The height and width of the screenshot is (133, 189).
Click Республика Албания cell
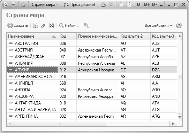click(x=98, y=63)
